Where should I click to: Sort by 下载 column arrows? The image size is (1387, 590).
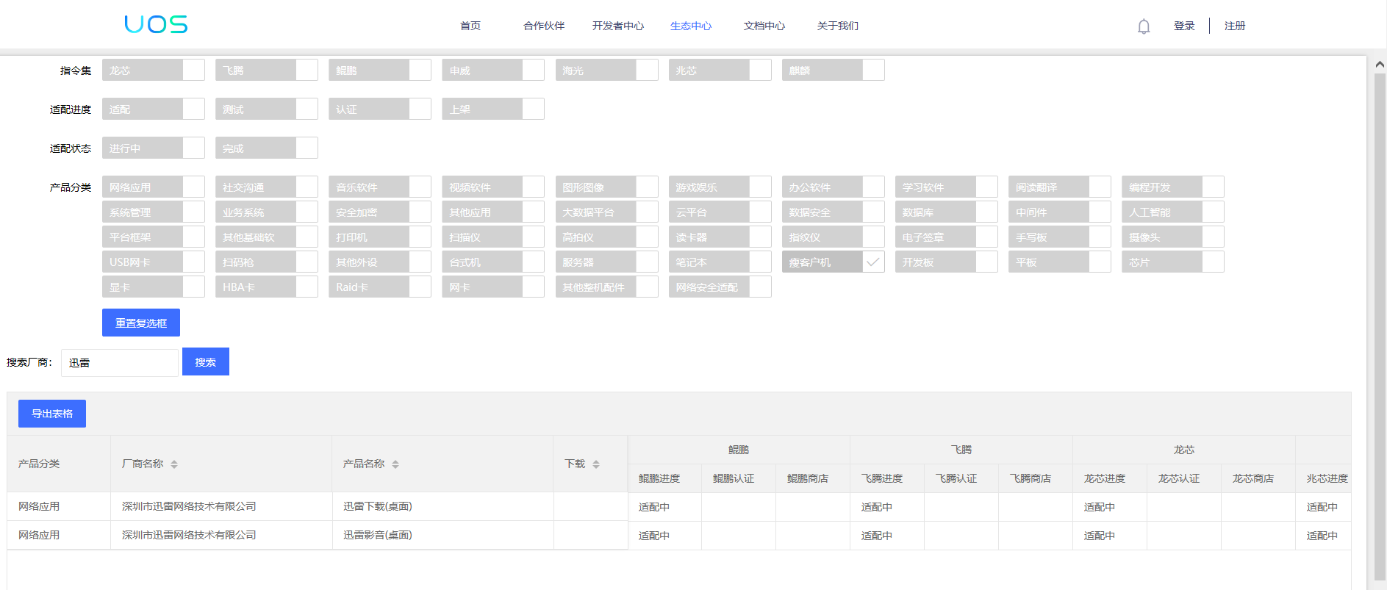[x=596, y=464]
